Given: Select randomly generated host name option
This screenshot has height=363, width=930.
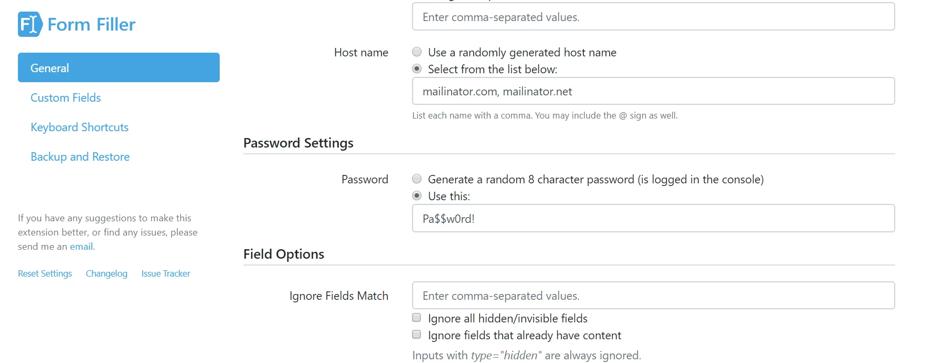Looking at the screenshot, I should [x=417, y=52].
